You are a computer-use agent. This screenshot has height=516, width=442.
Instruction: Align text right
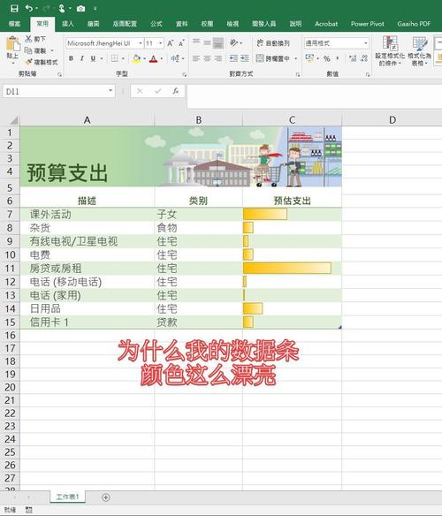[218, 58]
